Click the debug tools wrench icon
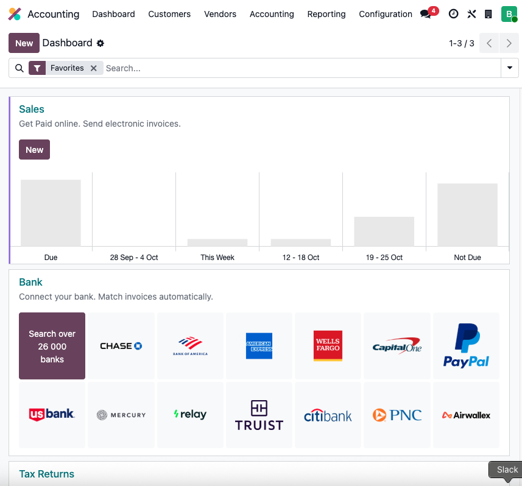Viewport: 522px width, 486px height. tap(471, 14)
